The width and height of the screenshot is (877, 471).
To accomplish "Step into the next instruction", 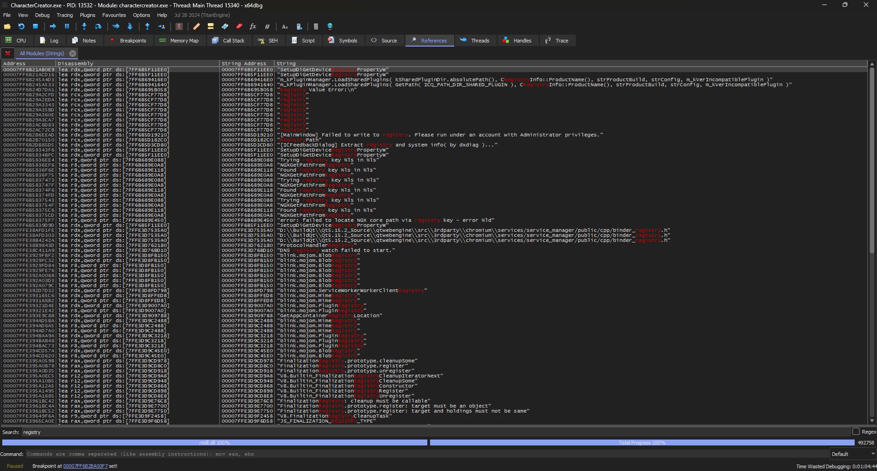I will [x=85, y=26].
